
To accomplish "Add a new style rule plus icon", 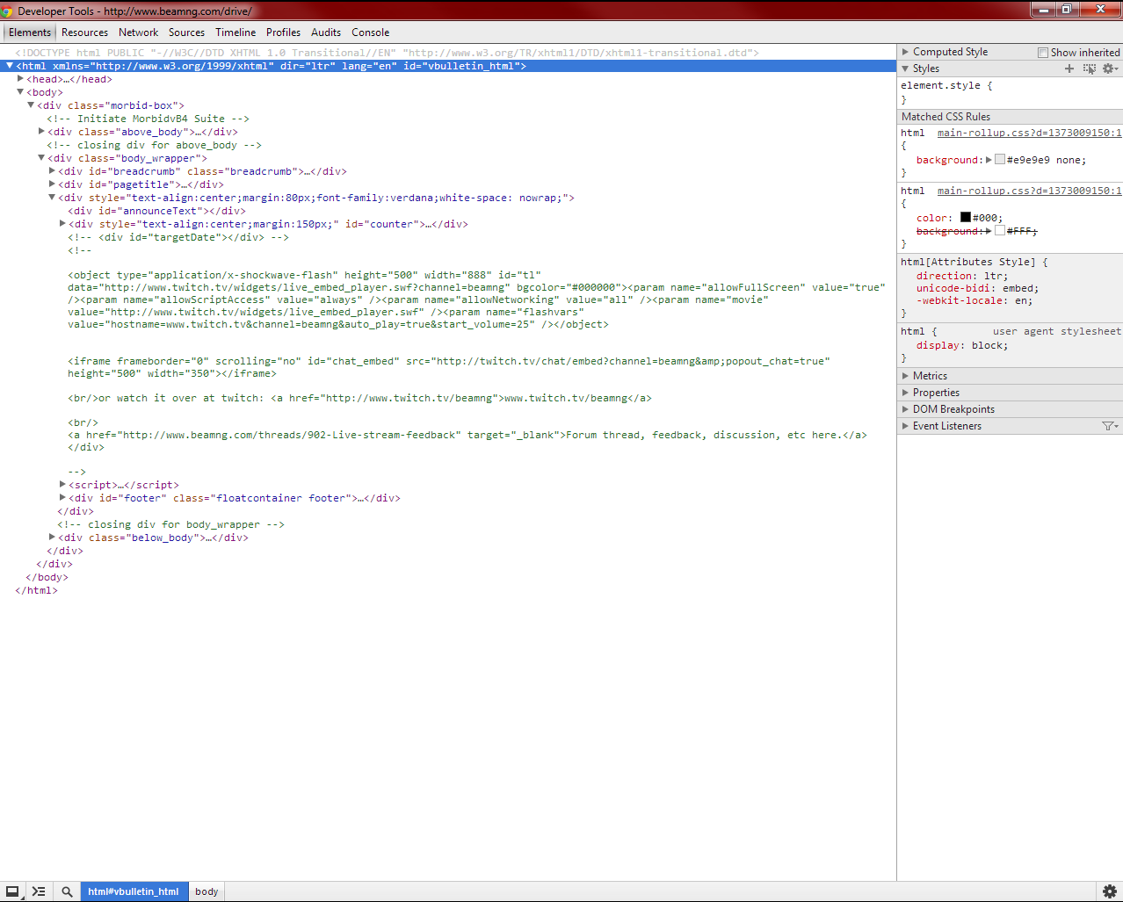I will pos(1069,69).
